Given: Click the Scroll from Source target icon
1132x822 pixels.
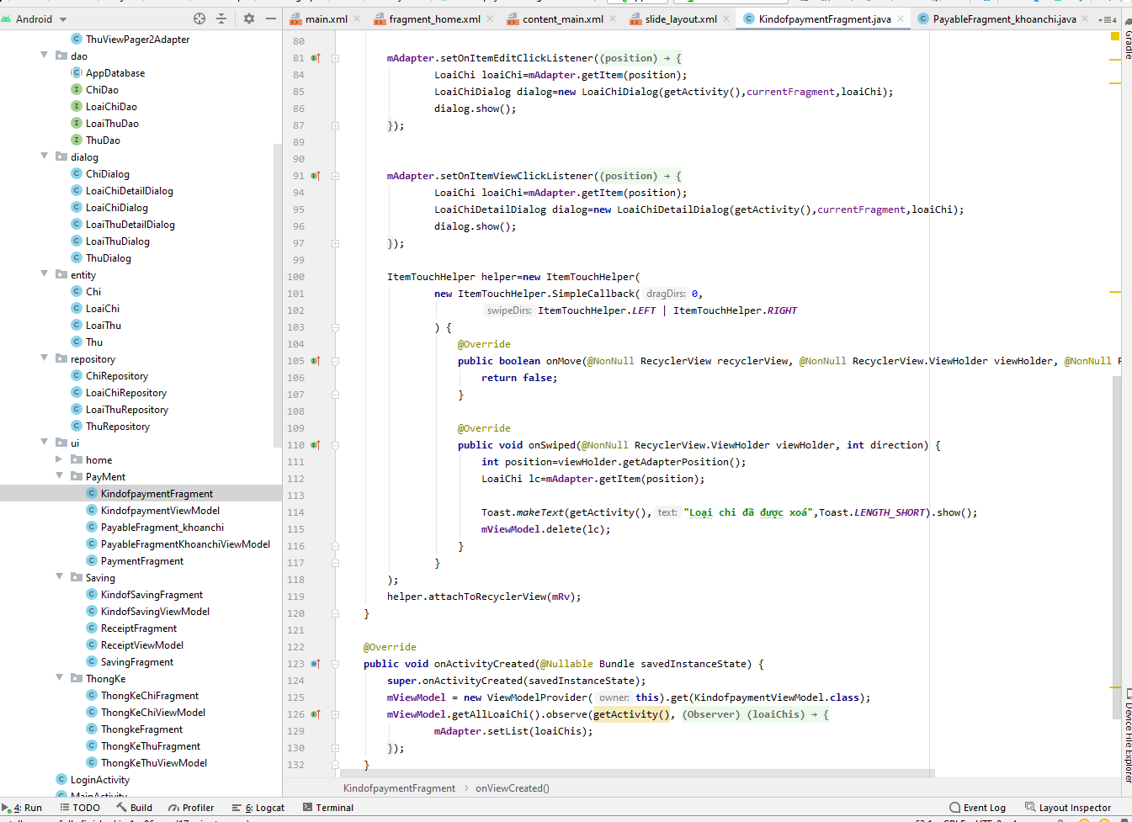Looking at the screenshot, I should [199, 19].
